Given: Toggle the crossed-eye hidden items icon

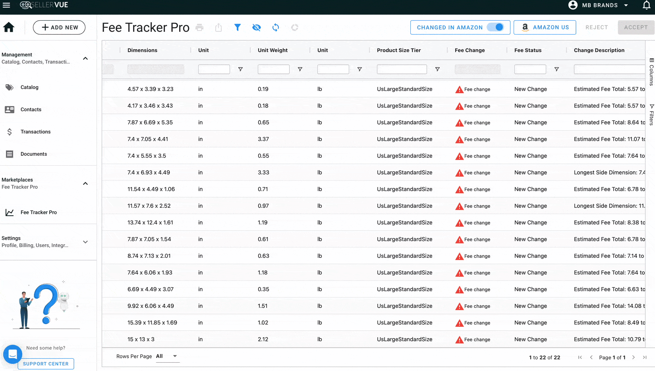Looking at the screenshot, I should click(x=257, y=27).
